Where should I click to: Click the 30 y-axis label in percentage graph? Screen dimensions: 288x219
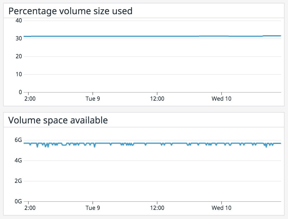click(19, 38)
